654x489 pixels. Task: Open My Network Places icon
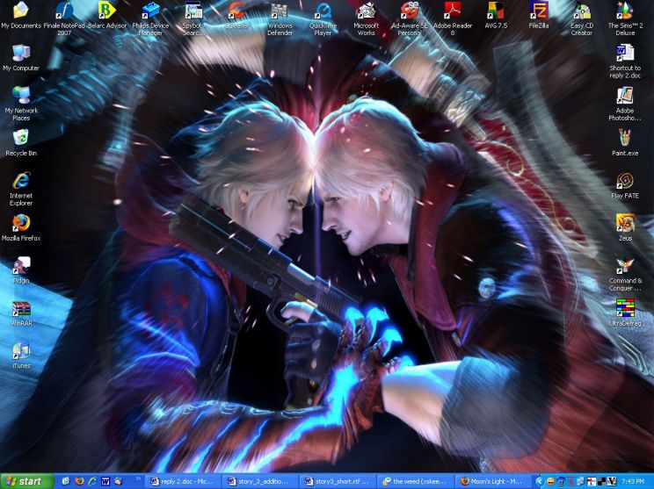coord(21,103)
